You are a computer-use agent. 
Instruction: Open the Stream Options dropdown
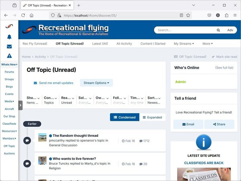(x=96, y=83)
